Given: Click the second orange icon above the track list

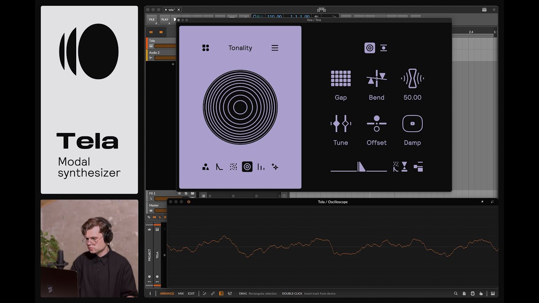Looking at the screenshot, I should (x=161, y=32).
